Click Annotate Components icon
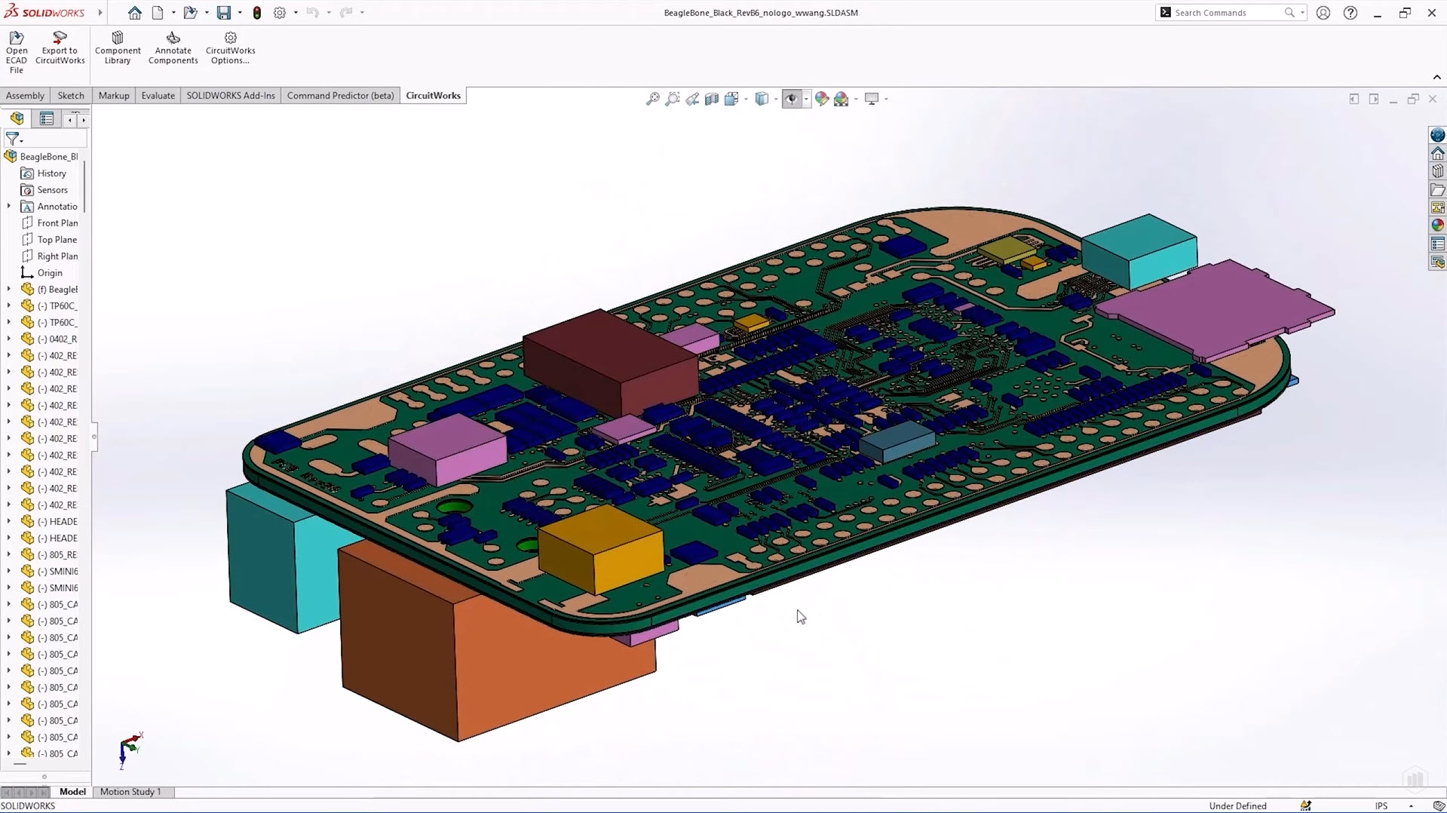 coord(173,48)
